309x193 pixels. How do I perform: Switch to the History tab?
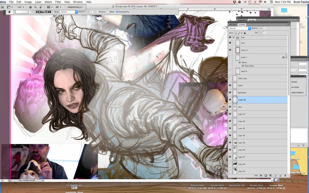pos(233,25)
